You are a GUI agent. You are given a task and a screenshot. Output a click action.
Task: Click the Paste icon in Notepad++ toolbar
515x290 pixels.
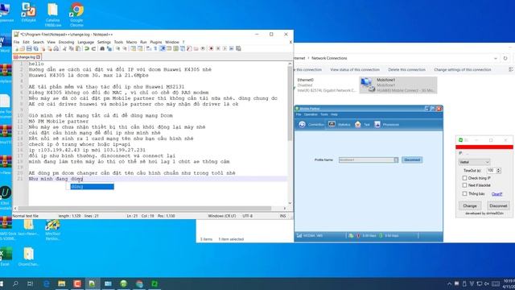pos(78,48)
